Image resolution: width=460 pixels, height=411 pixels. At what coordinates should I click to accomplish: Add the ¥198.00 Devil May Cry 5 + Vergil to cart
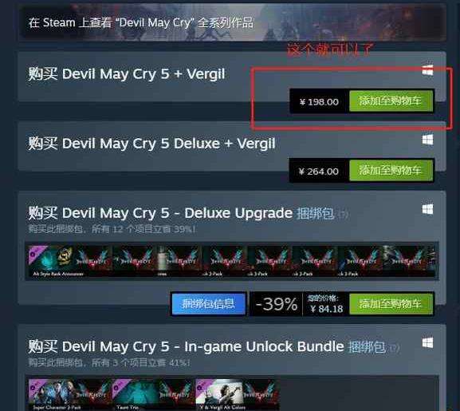tap(391, 101)
